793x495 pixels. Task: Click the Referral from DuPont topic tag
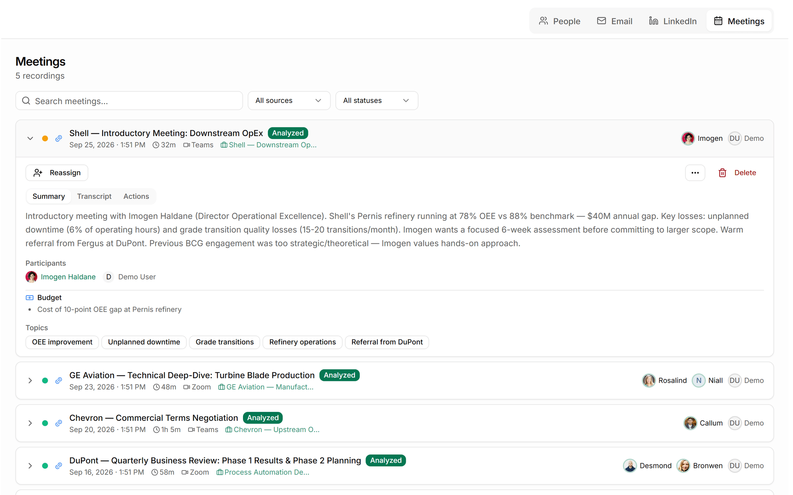coord(387,342)
